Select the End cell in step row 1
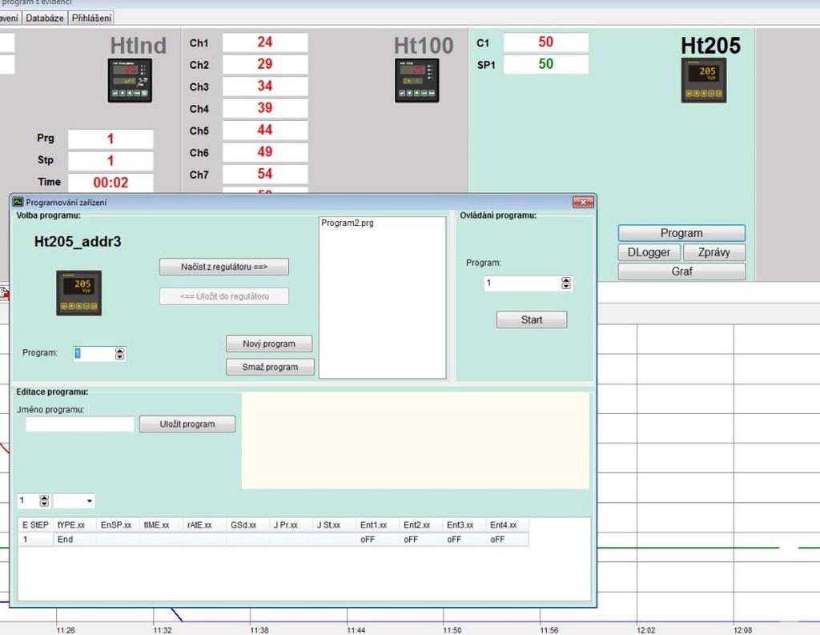Image resolution: width=820 pixels, height=635 pixels. 74,539
